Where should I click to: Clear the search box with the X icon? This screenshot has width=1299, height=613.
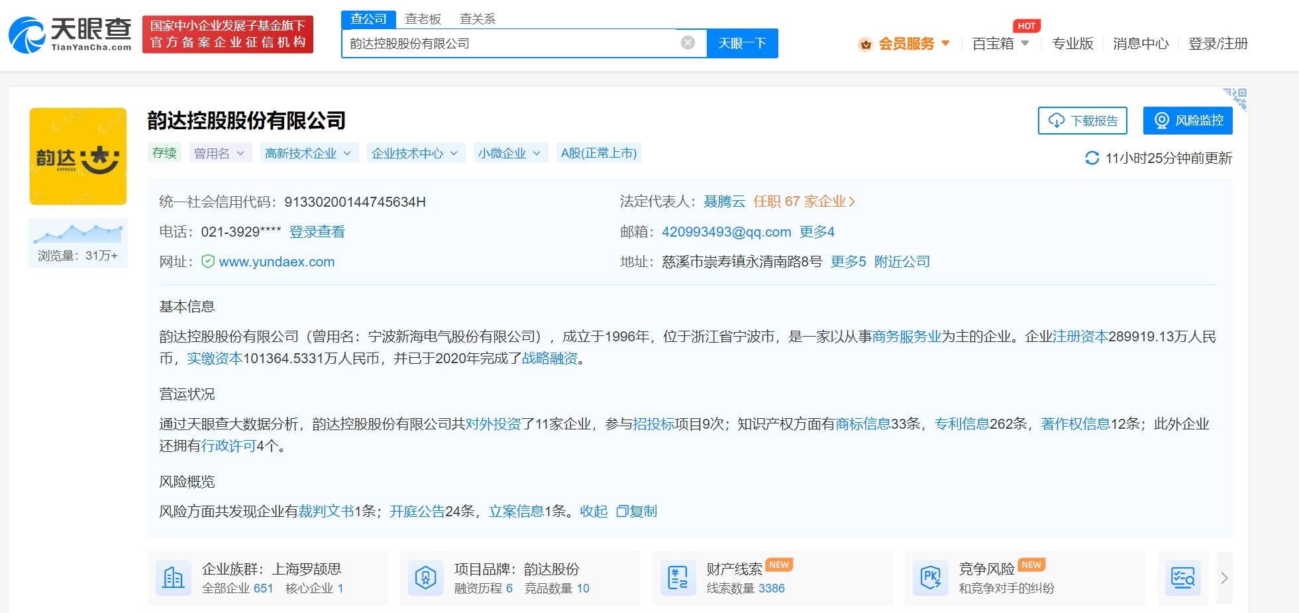point(688,43)
